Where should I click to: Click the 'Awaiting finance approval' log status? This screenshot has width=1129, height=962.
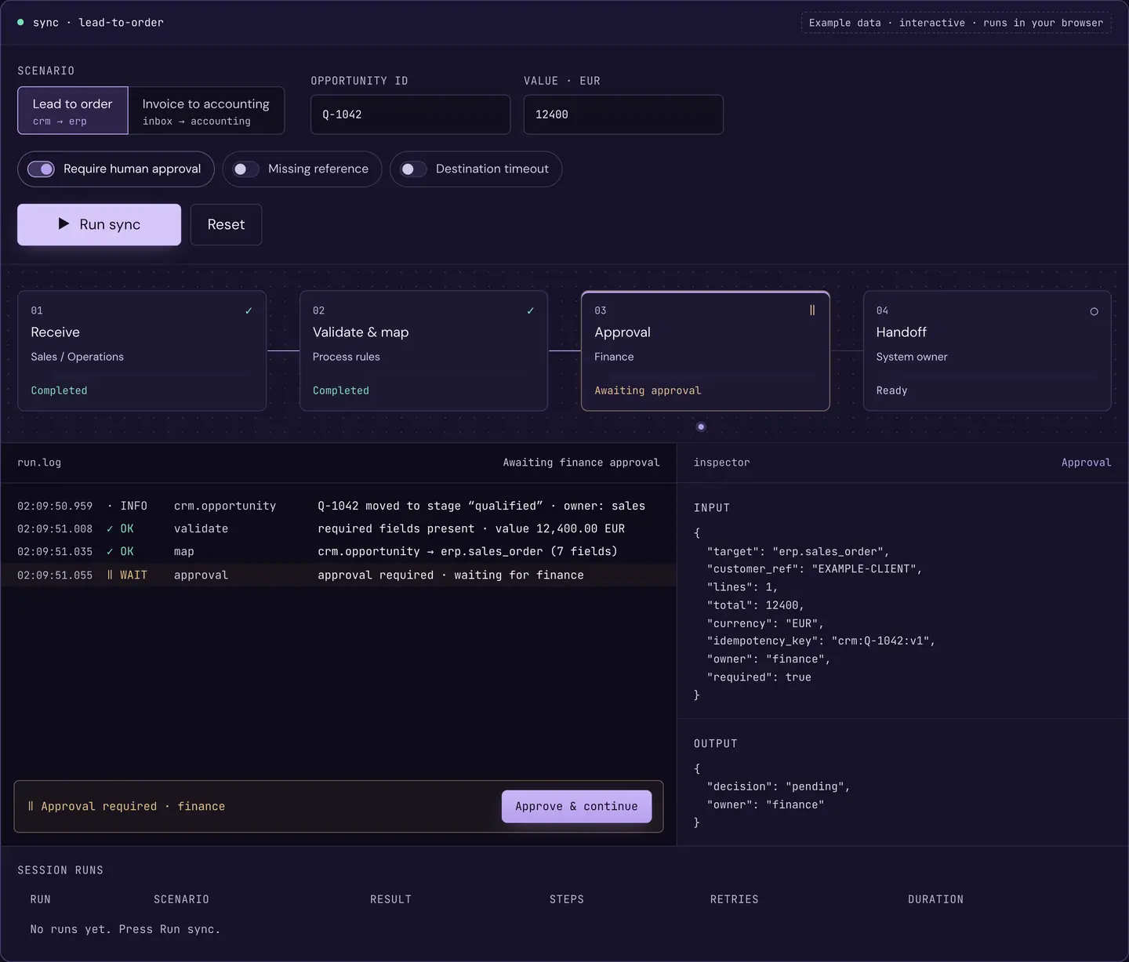point(581,463)
